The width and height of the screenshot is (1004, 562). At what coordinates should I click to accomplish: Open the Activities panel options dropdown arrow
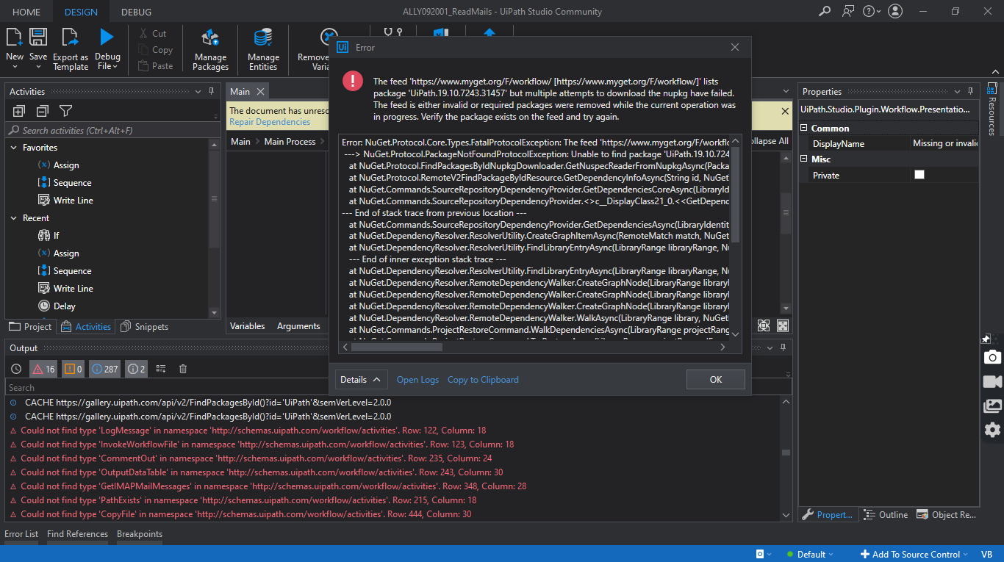click(198, 92)
